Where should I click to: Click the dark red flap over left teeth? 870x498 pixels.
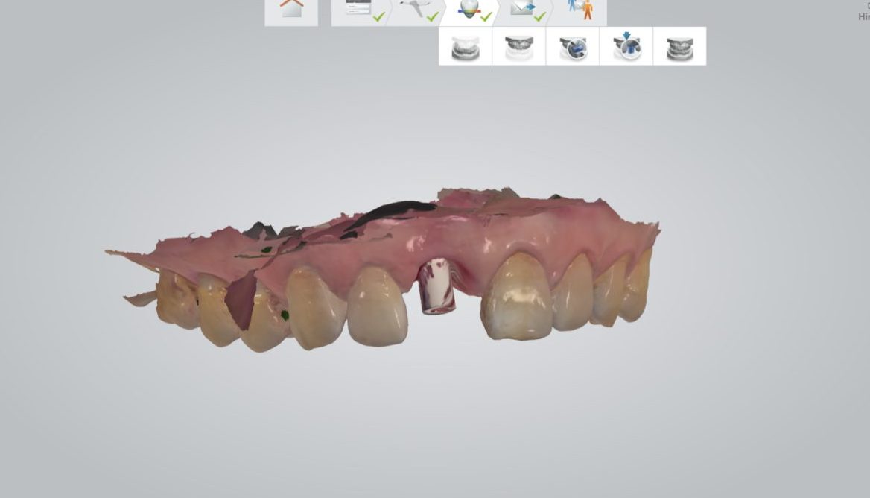point(241,303)
